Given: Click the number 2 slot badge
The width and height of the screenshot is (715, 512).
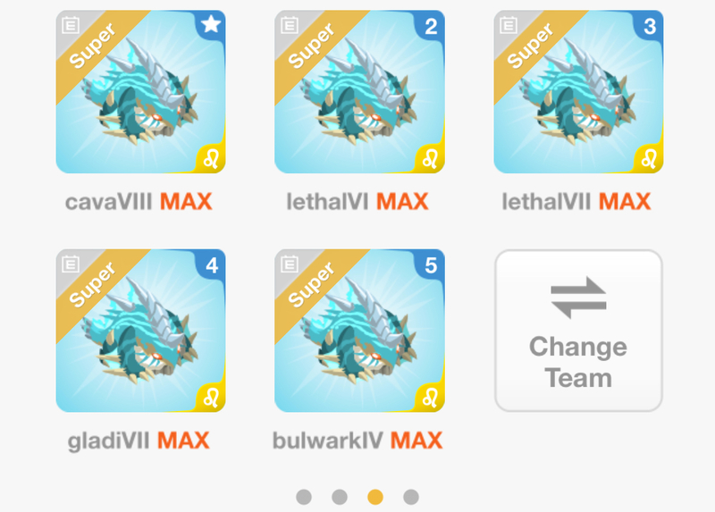Looking at the screenshot, I should [430, 26].
